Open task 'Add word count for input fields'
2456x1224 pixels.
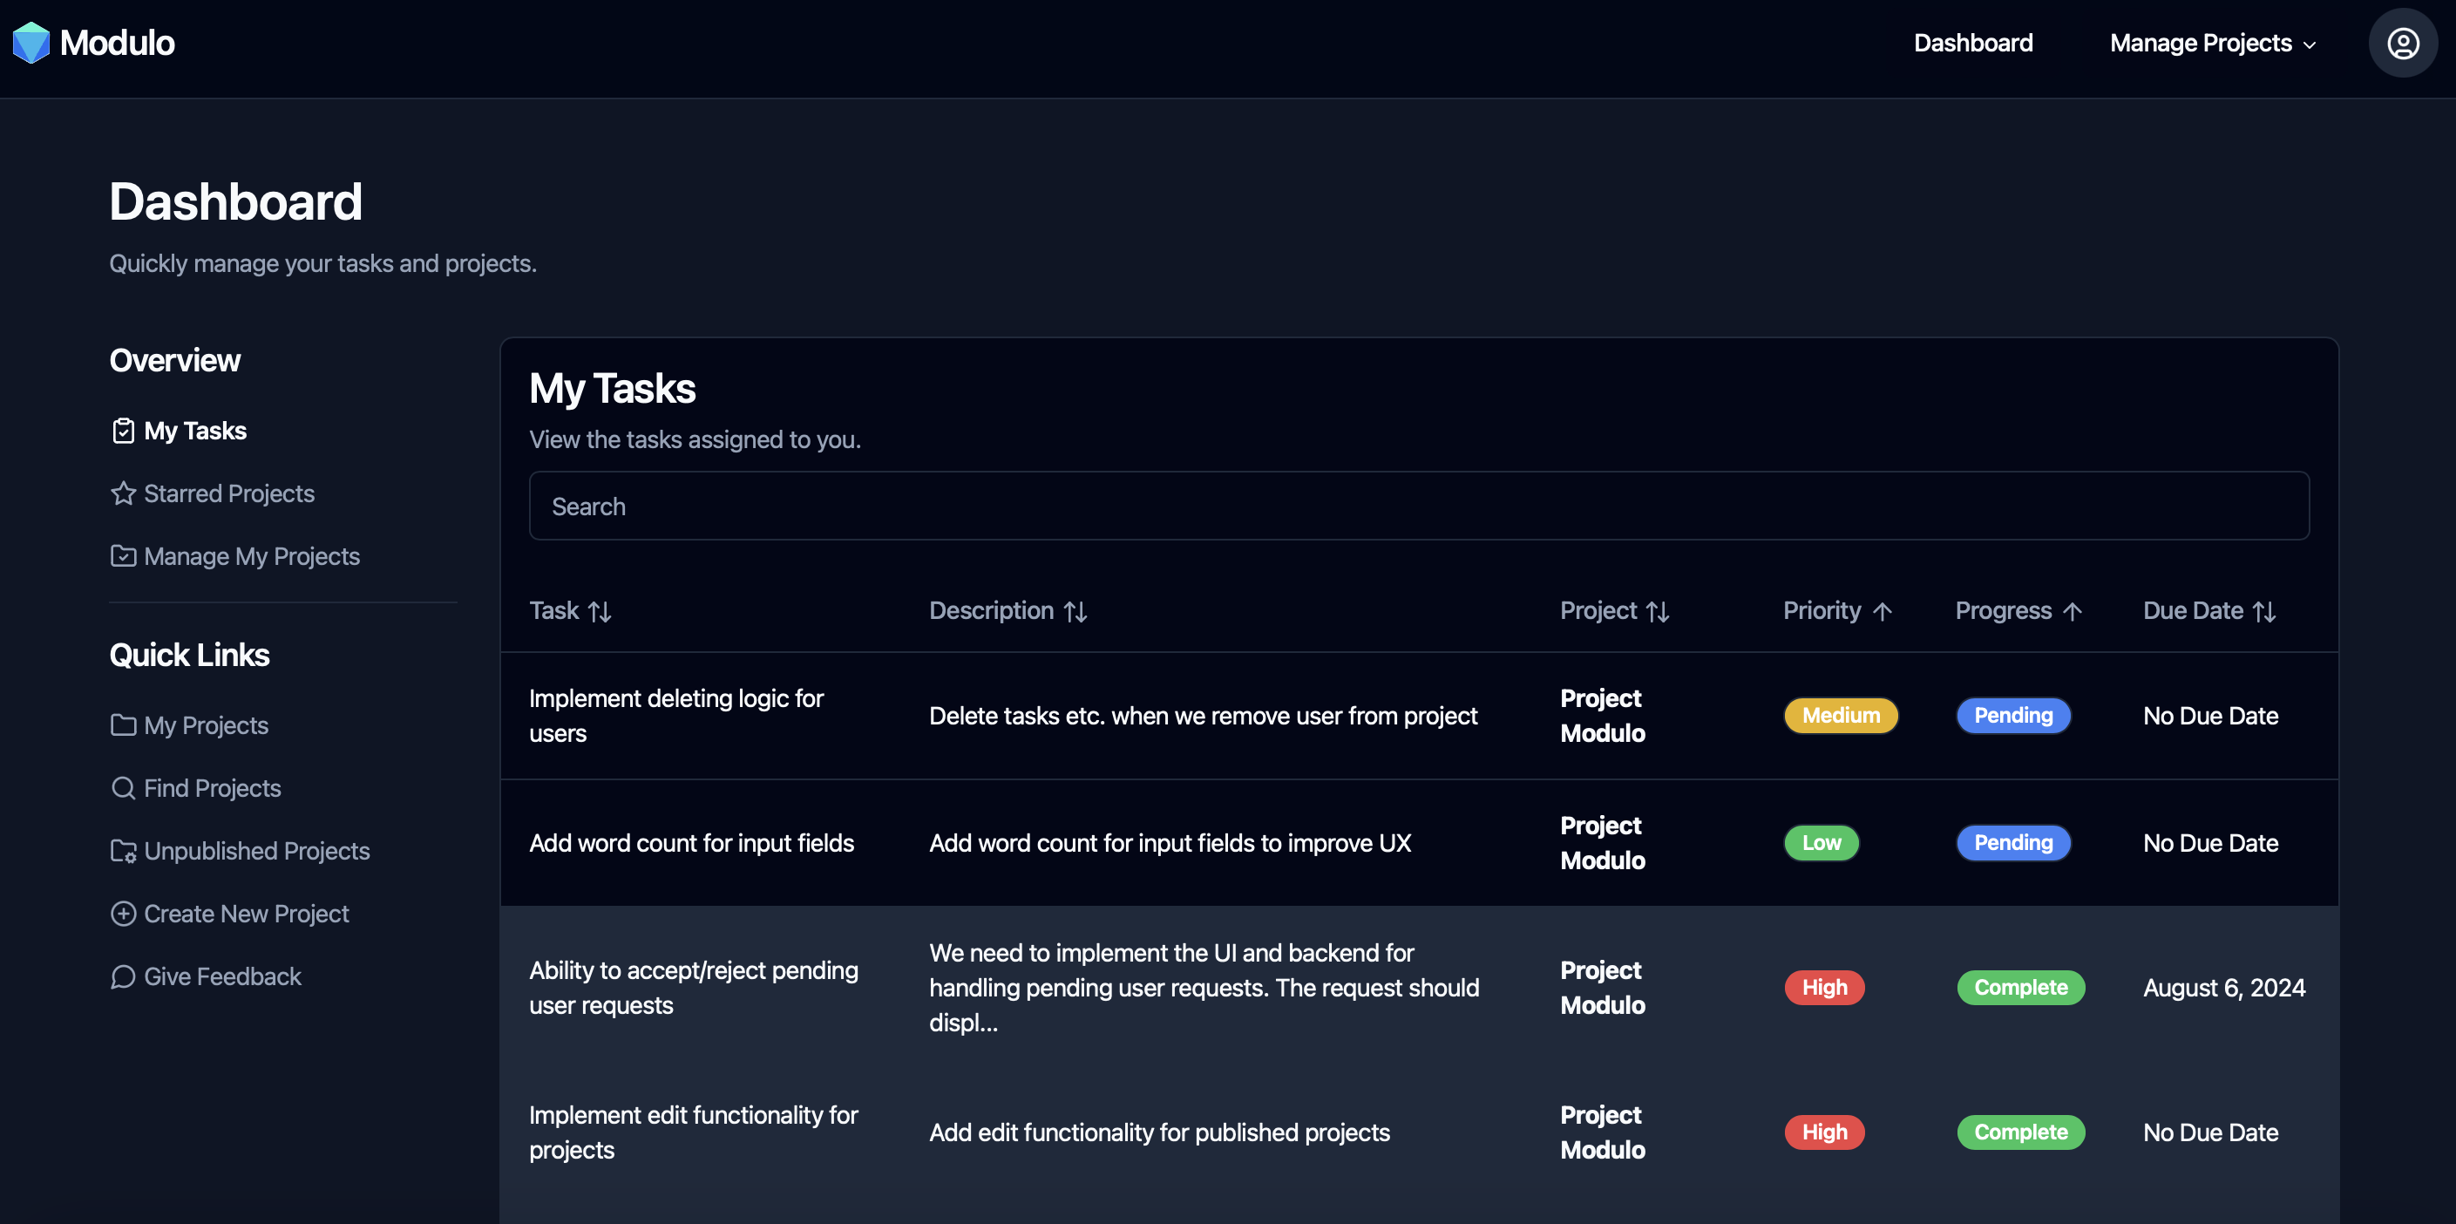(691, 843)
